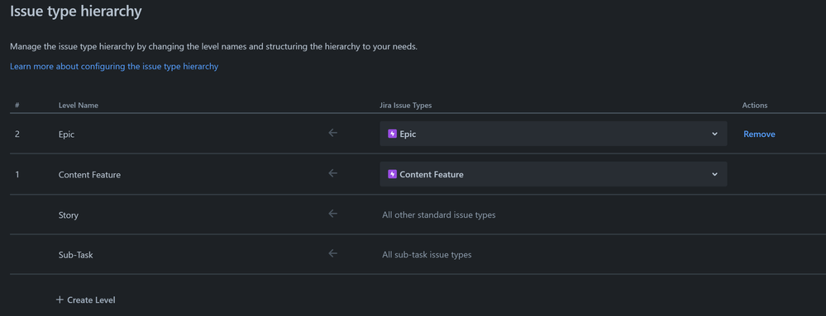The image size is (826, 316).
Task: Open the Content Feature issue types selector
Action: click(x=553, y=174)
